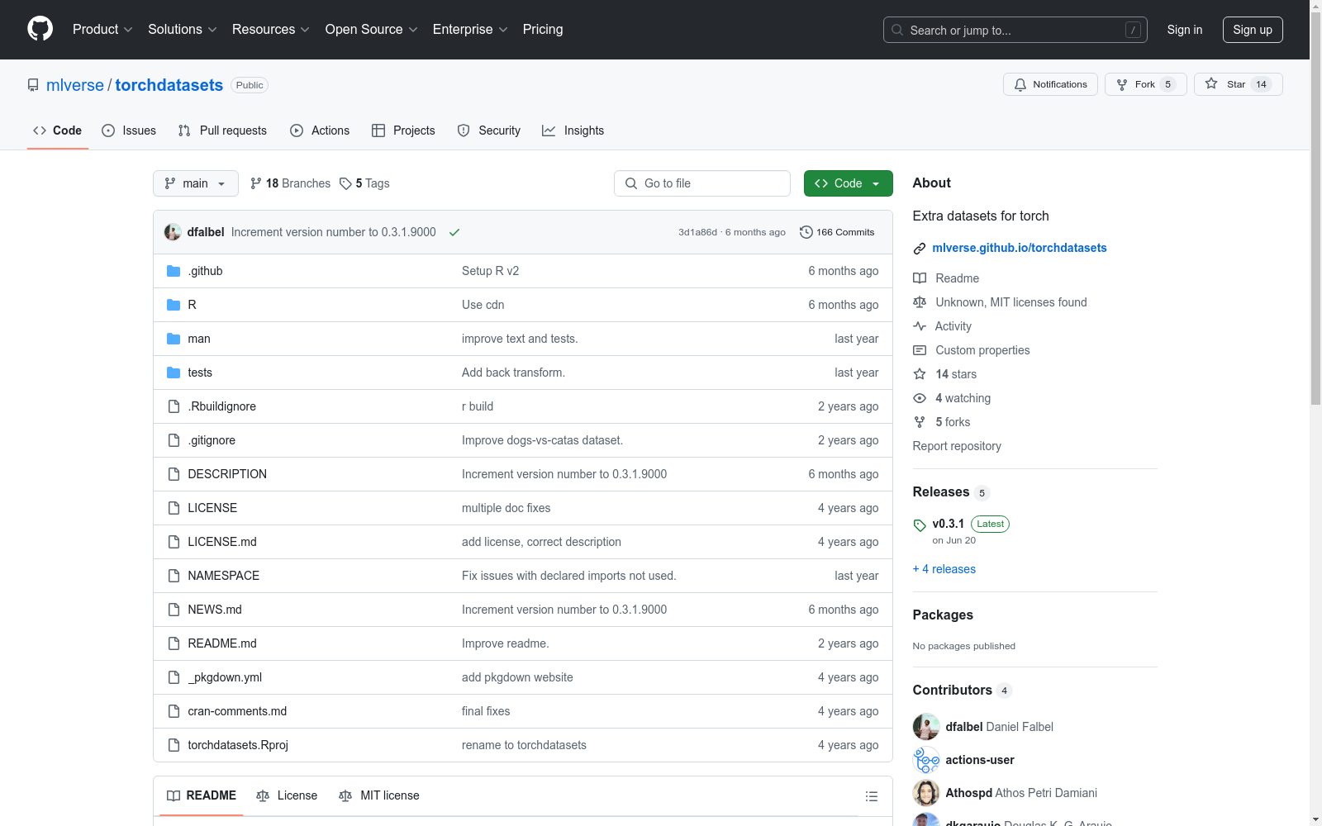Click actions-user contributor avatar

tap(926, 760)
